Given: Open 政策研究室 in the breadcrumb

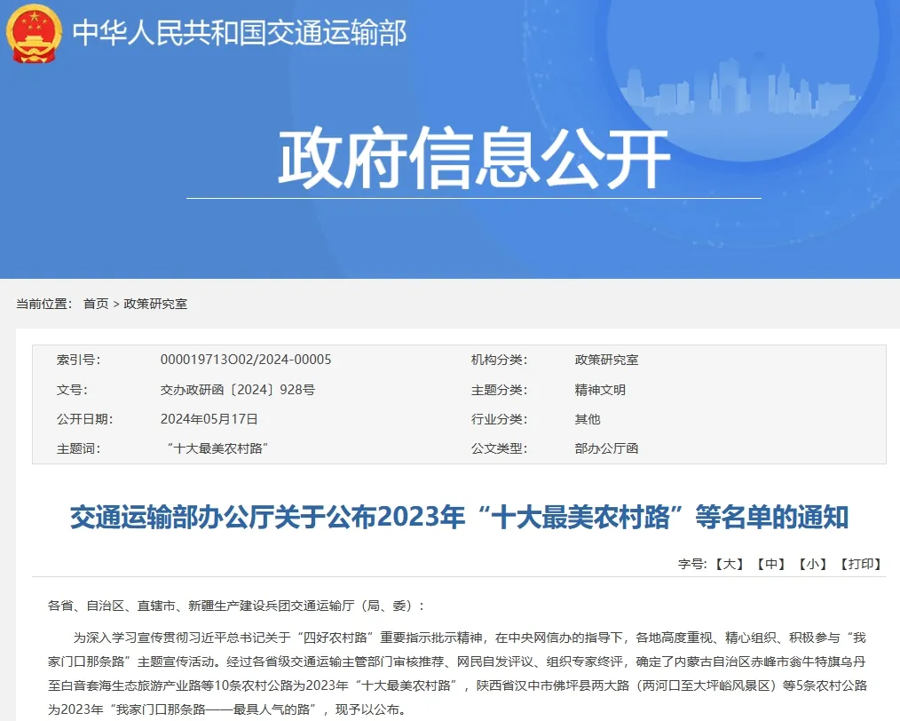Looking at the screenshot, I should pyautogui.click(x=155, y=304).
